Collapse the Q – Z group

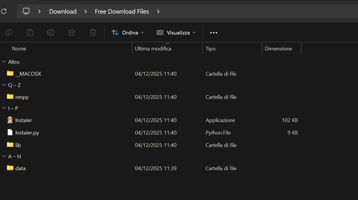point(4,85)
